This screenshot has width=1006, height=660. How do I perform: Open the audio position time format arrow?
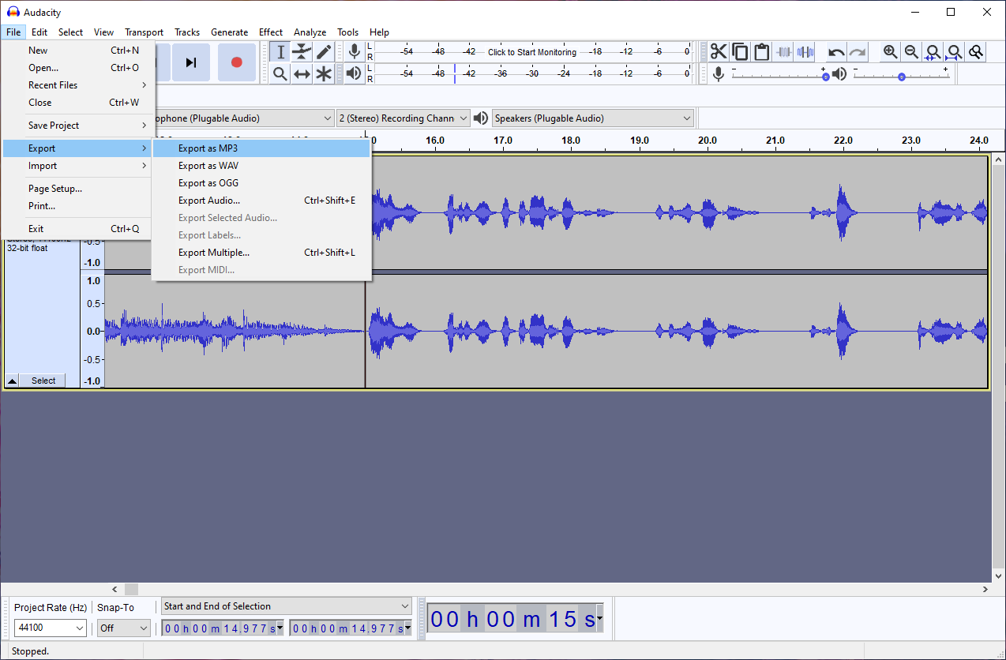point(600,619)
